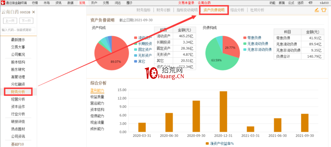Screen dimensions: 331x147
Task: Select 交易大事 in the sidebar
Action: pos(18,47)
